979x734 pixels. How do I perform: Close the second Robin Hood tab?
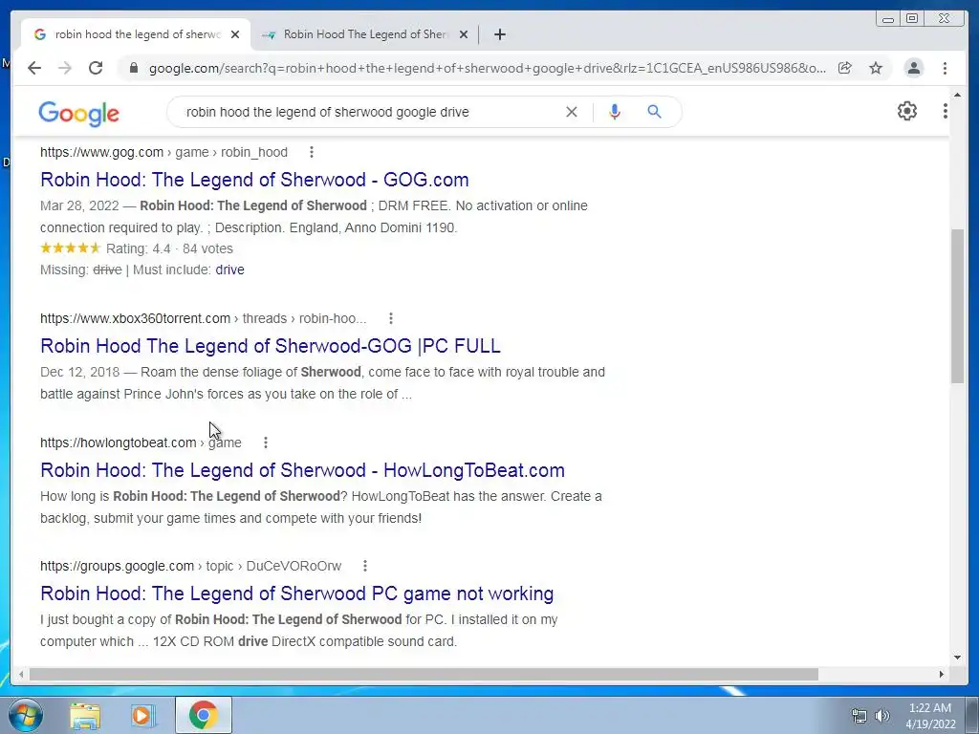click(464, 34)
